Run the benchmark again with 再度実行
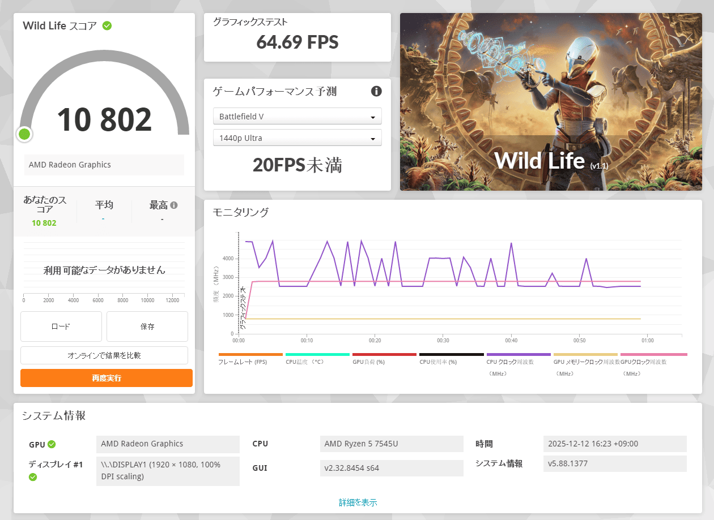This screenshot has width=714, height=520. pos(107,378)
